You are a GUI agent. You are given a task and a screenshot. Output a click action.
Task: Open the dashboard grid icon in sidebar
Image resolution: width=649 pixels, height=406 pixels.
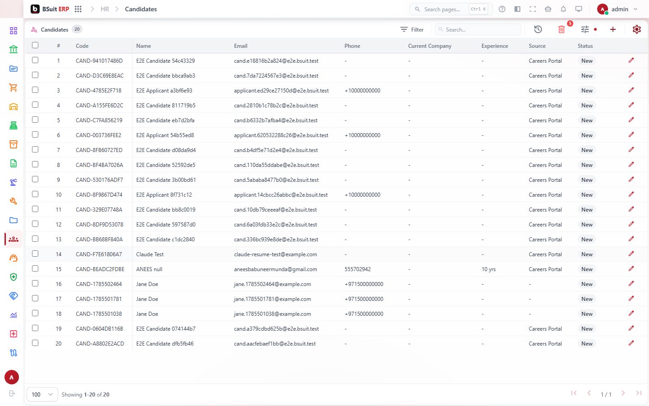pyautogui.click(x=14, y=31)
